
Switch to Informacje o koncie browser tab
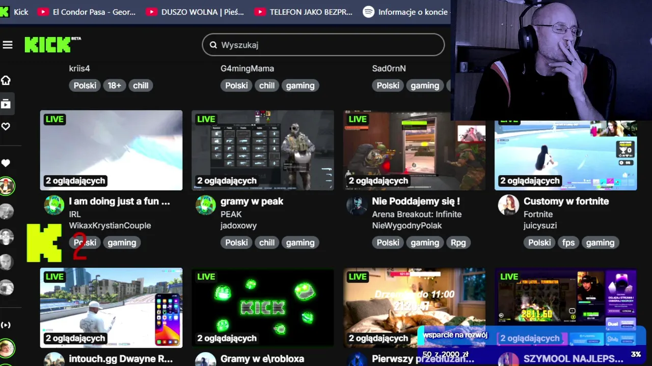[406, 12]
